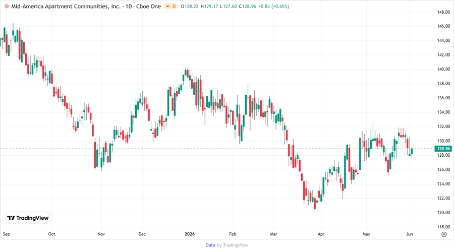Click the 'May' label on time axis
454x251 pixels.
[x=366, y=234]
